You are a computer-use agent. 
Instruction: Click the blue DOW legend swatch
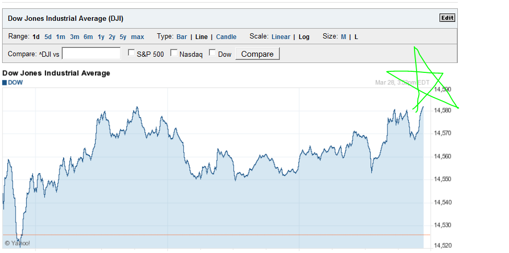(5, 82)
